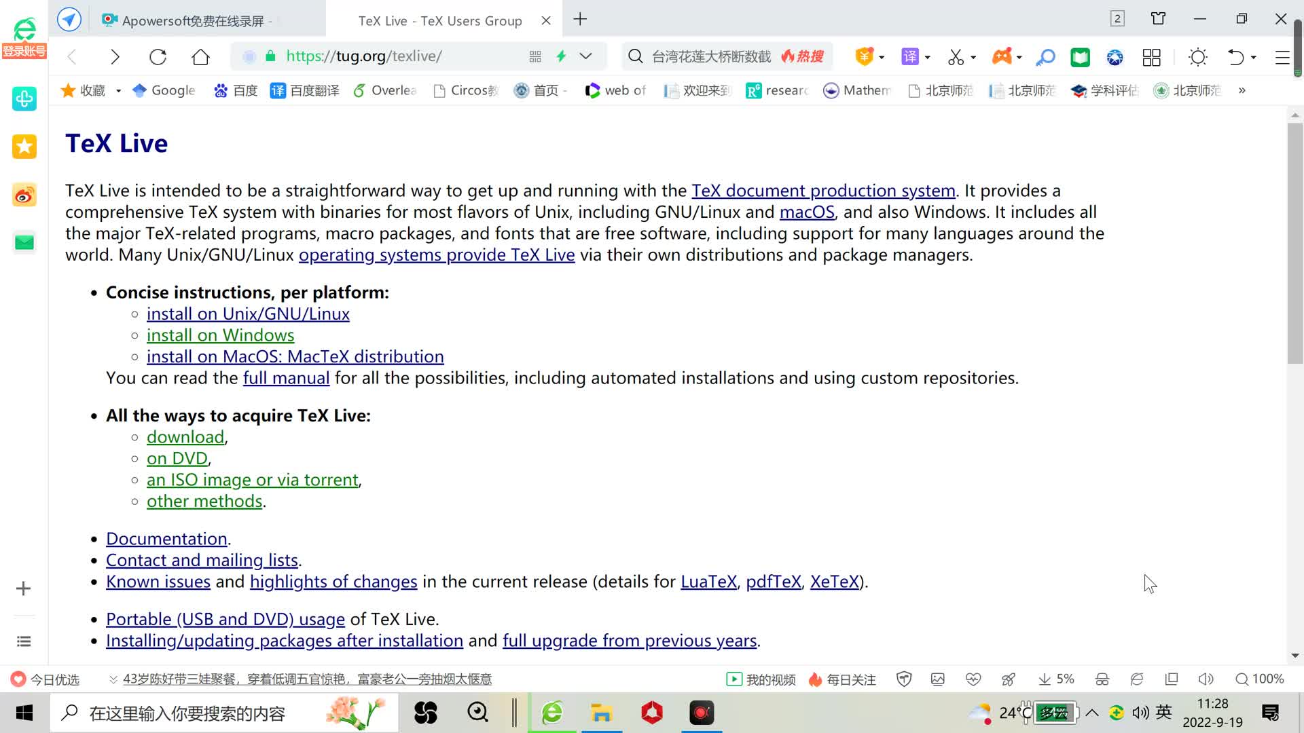Screen dimensions: 1304x733
Task: Click the blue key password manager icon
Action: tap(1045, 57)
